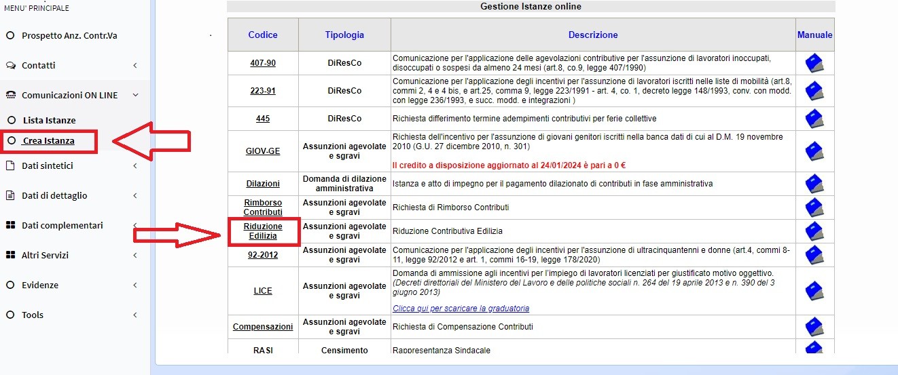Image resolution: width=898 pixels, height=375 pixels.
Task: Sort by the Codice column header
Action: coord(263,35)
